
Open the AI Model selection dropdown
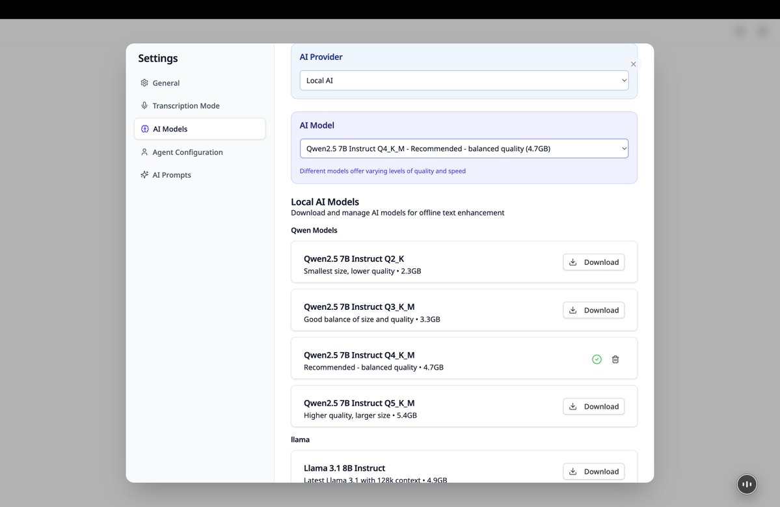[x=464, y=148]
